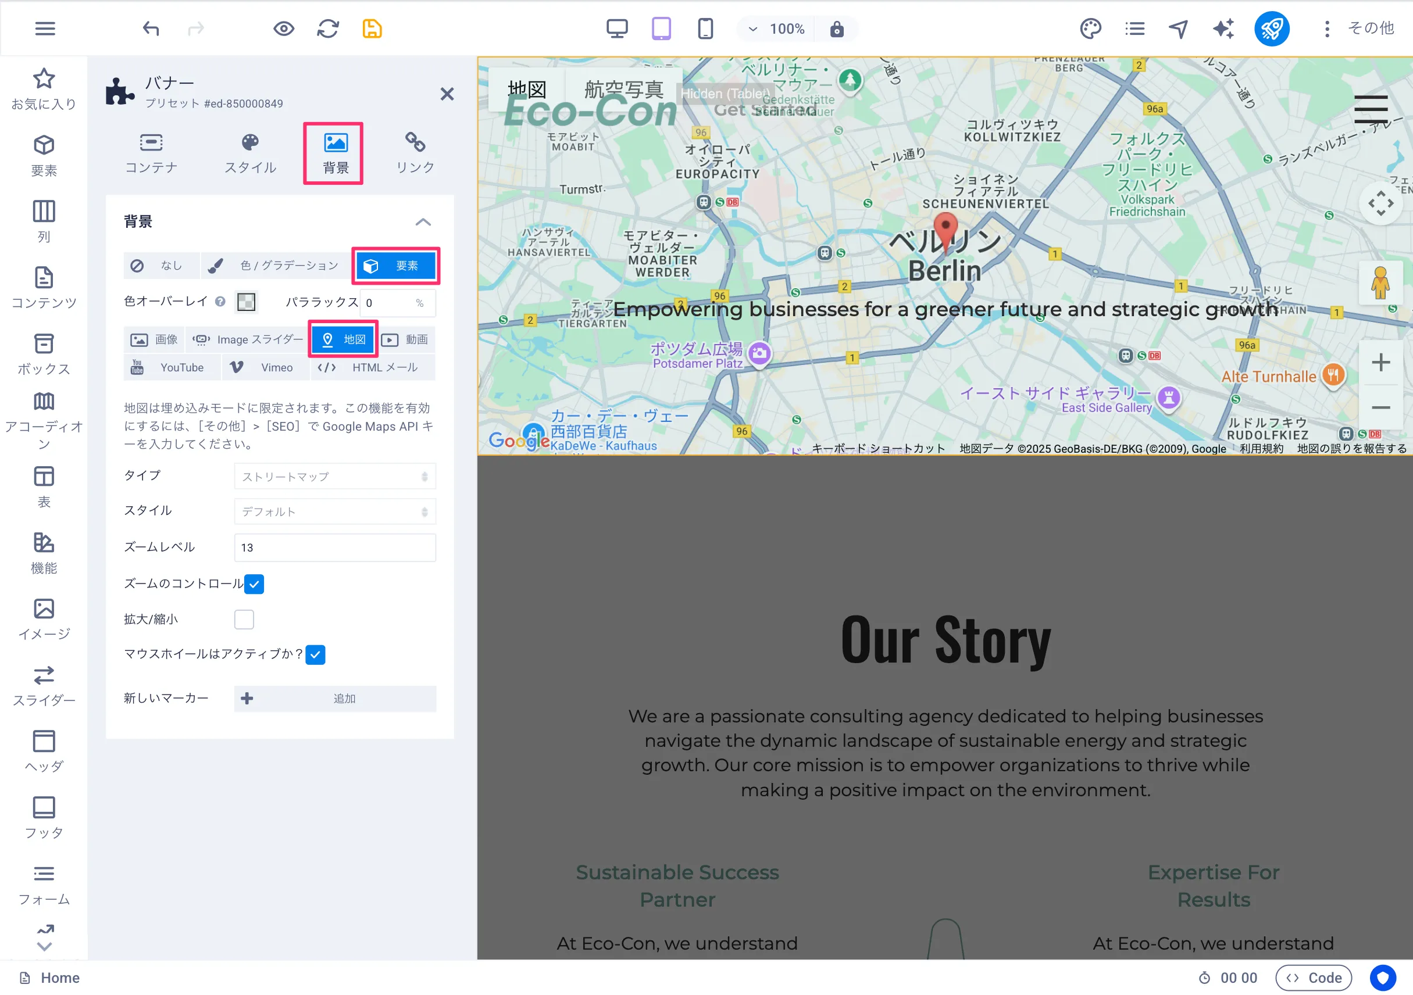Viewport: 1413px width, 995px height.
Task: Open アコーディオン accordion in sidebar
Action: point(44,421)
